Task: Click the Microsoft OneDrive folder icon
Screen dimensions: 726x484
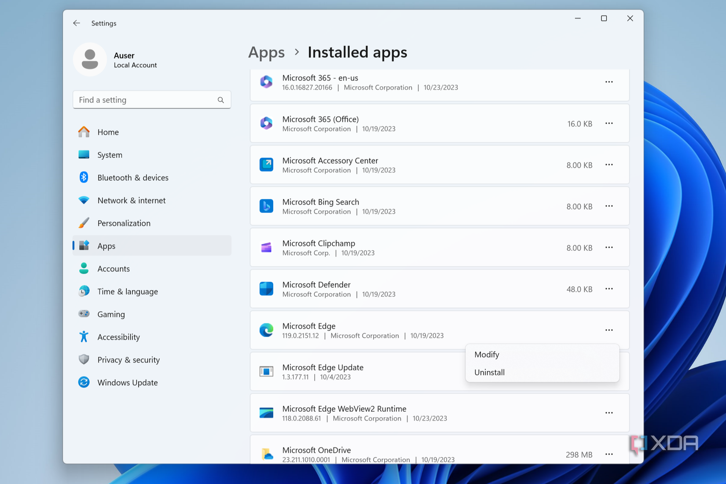Action: [267, 454]
